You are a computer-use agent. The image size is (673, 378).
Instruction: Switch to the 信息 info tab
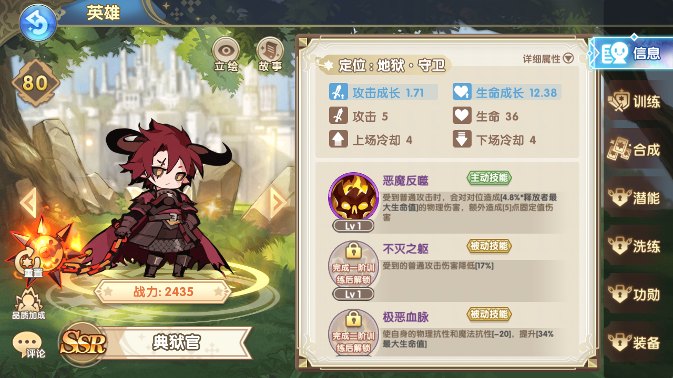click(631, 53)
